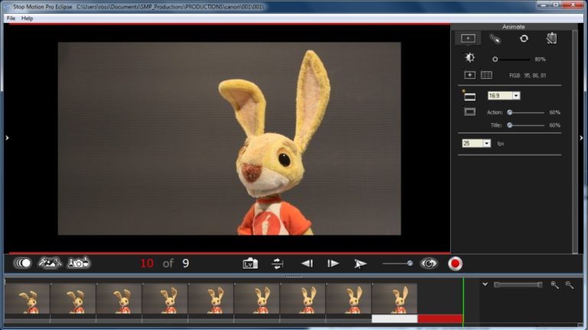The width and height of the screenshot is (588, 330).
Task: Click the play animation arrow icon
Action: tap(360, 264)
